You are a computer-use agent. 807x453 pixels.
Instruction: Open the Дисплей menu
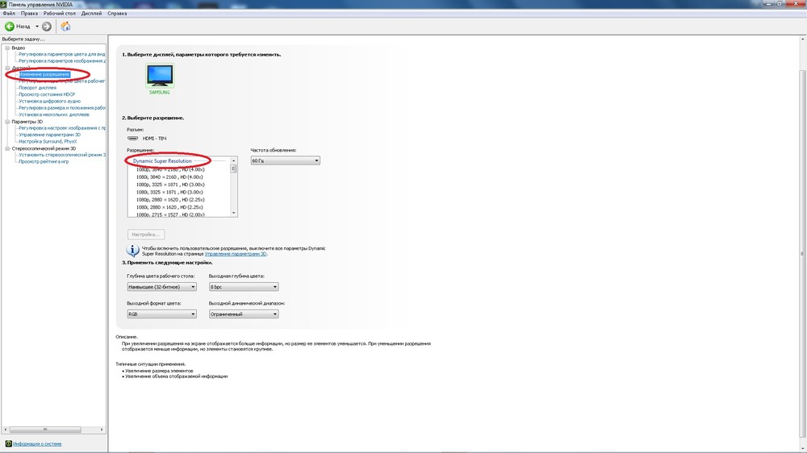pos(92,14)
